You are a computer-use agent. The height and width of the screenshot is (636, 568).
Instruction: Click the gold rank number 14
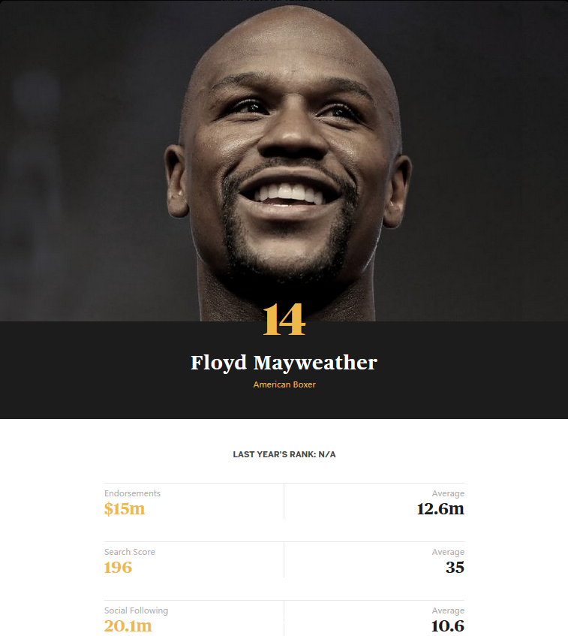284,320
